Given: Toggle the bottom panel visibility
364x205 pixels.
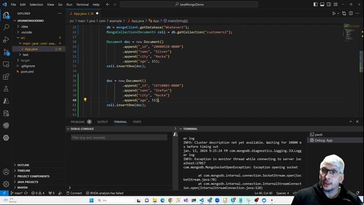Looking at the screenshot, I should tap(322, 5).
